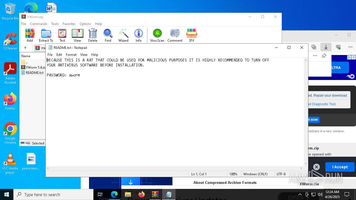Click About Compressed Archive Formats heading
Screen dimensions: 356x200
pyautogui.click(x=225, y=182)
